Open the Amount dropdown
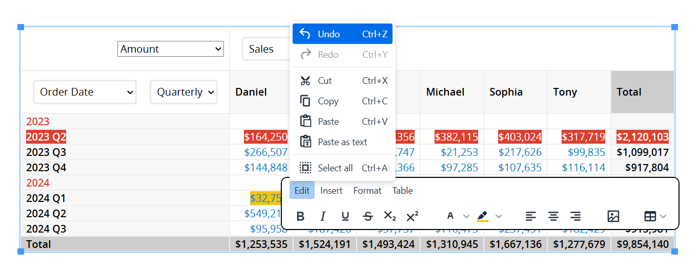700x275 pixels. (x=170, y=49)
